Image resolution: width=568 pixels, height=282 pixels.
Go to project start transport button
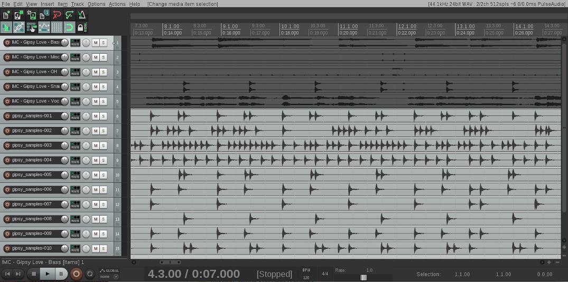click(x=7, y=274)
